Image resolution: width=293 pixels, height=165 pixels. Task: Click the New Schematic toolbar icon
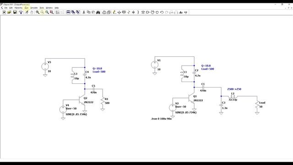coord(4,12)
